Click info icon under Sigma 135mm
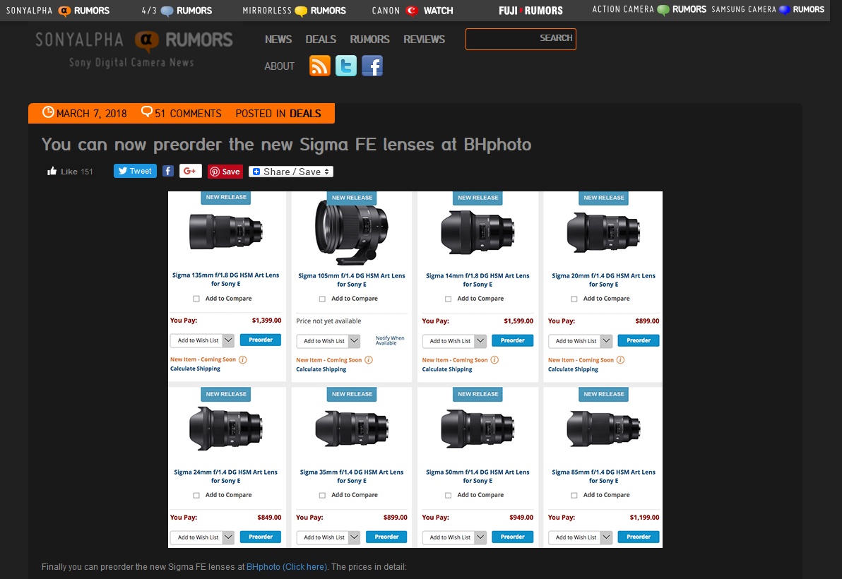Screen dimensions: 842x579 pos(243,359)
